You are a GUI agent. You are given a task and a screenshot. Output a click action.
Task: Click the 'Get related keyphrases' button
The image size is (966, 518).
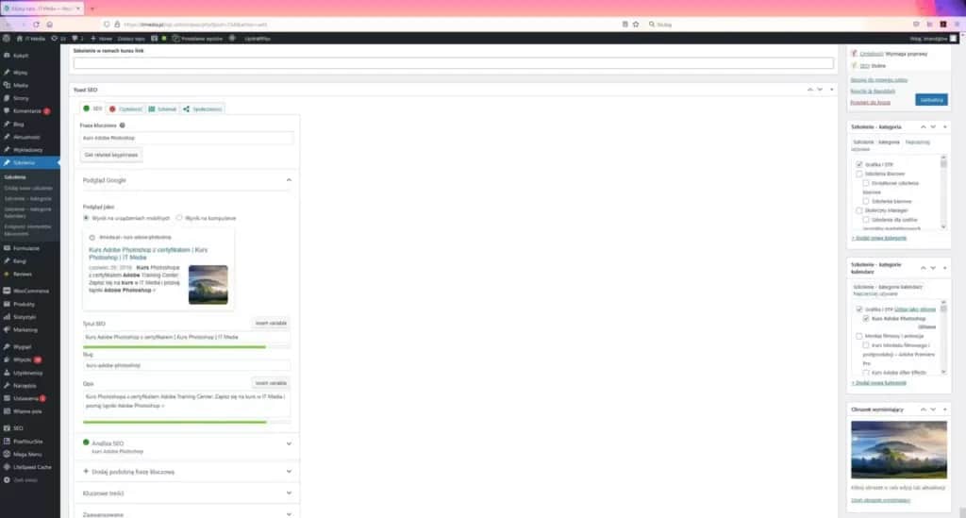click(x=112, y=154)
